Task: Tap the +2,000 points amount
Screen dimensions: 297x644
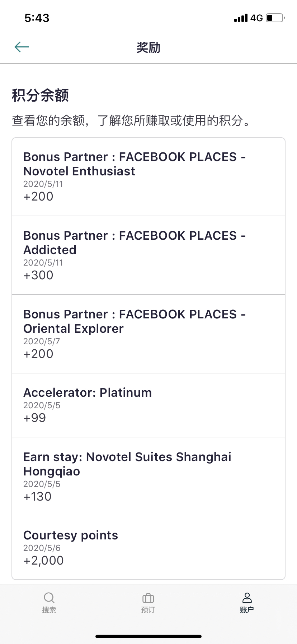Action: pyautogui.click(x=43, y=561)
